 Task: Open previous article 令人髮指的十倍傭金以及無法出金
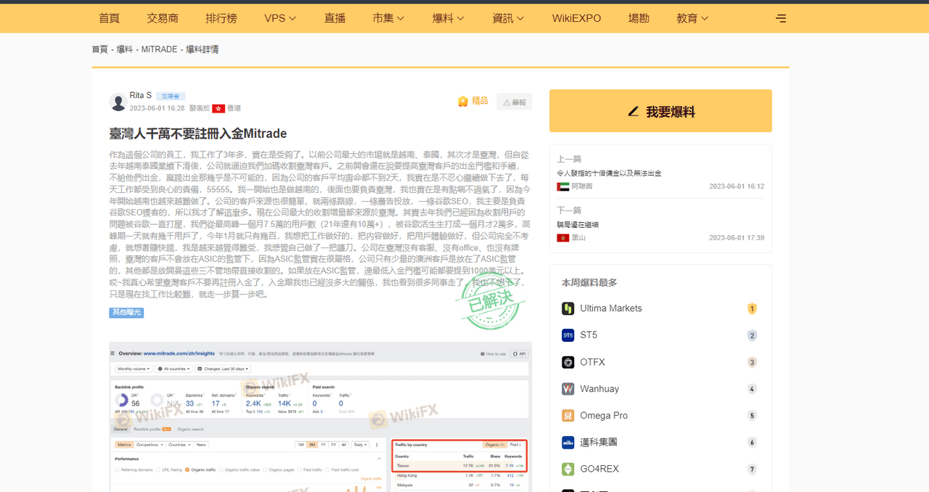tap(609, 173)
